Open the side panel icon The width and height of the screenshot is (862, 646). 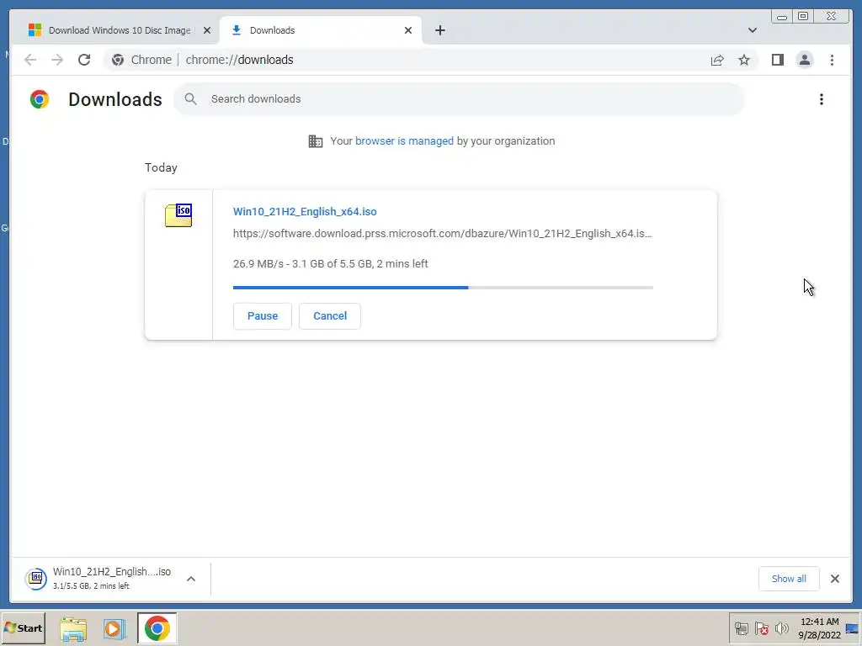click(x=777, y=60)
